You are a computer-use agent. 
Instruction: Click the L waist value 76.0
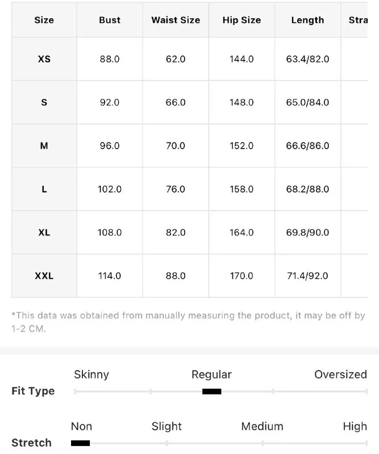(x=176, y=189)
